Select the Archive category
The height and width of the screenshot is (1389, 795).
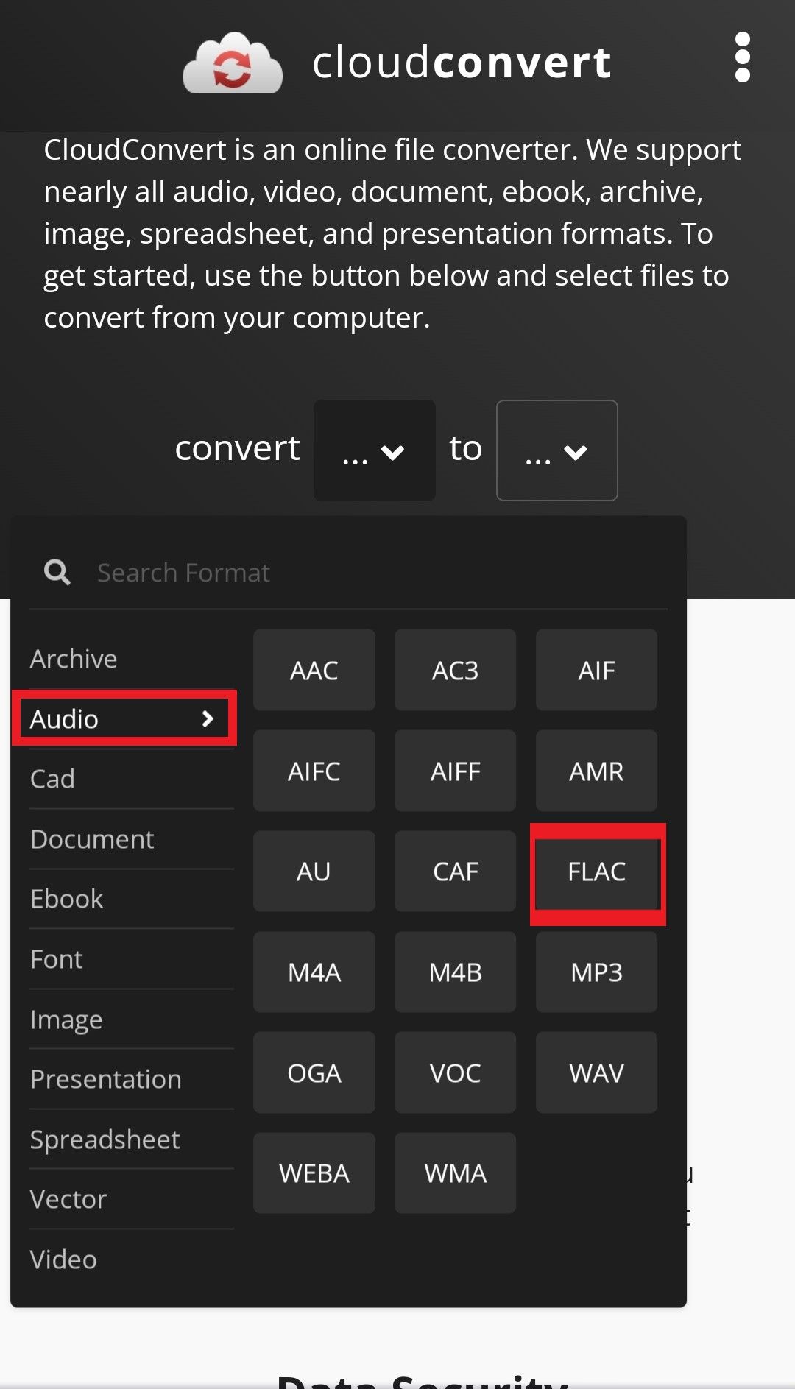coord(73,658)
